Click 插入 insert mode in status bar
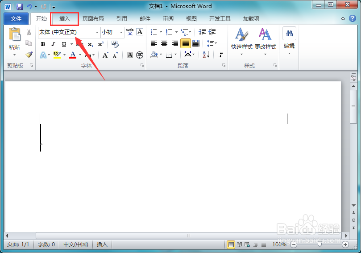 click(102, 245)
